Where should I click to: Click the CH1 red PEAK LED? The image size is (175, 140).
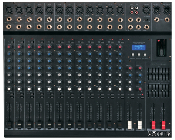[x=12, y=39]
